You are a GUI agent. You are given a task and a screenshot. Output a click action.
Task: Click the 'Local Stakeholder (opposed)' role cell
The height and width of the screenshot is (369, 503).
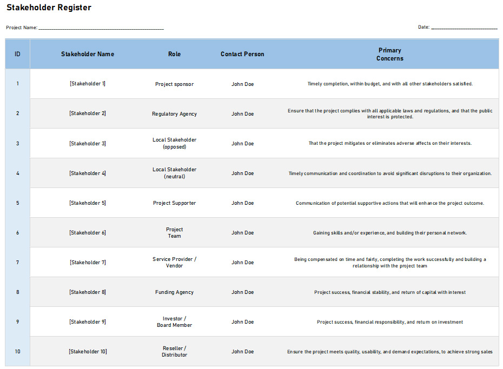click(175, 144)
